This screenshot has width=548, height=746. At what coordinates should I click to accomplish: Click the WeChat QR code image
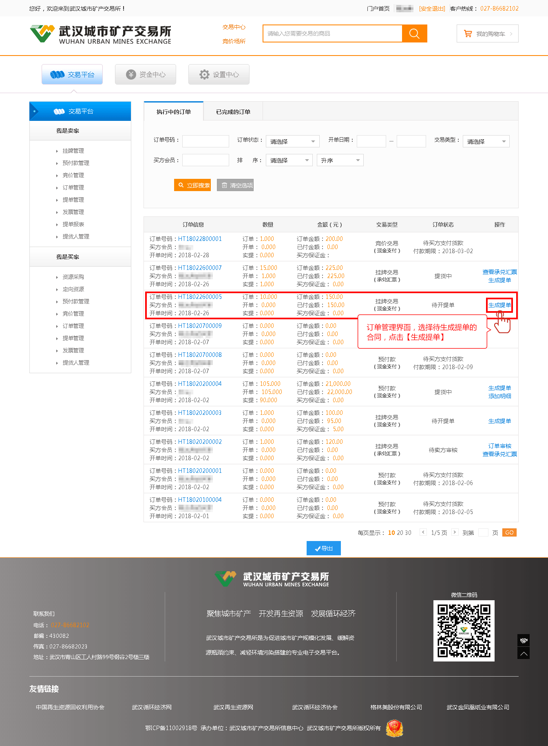pos(464,630)
